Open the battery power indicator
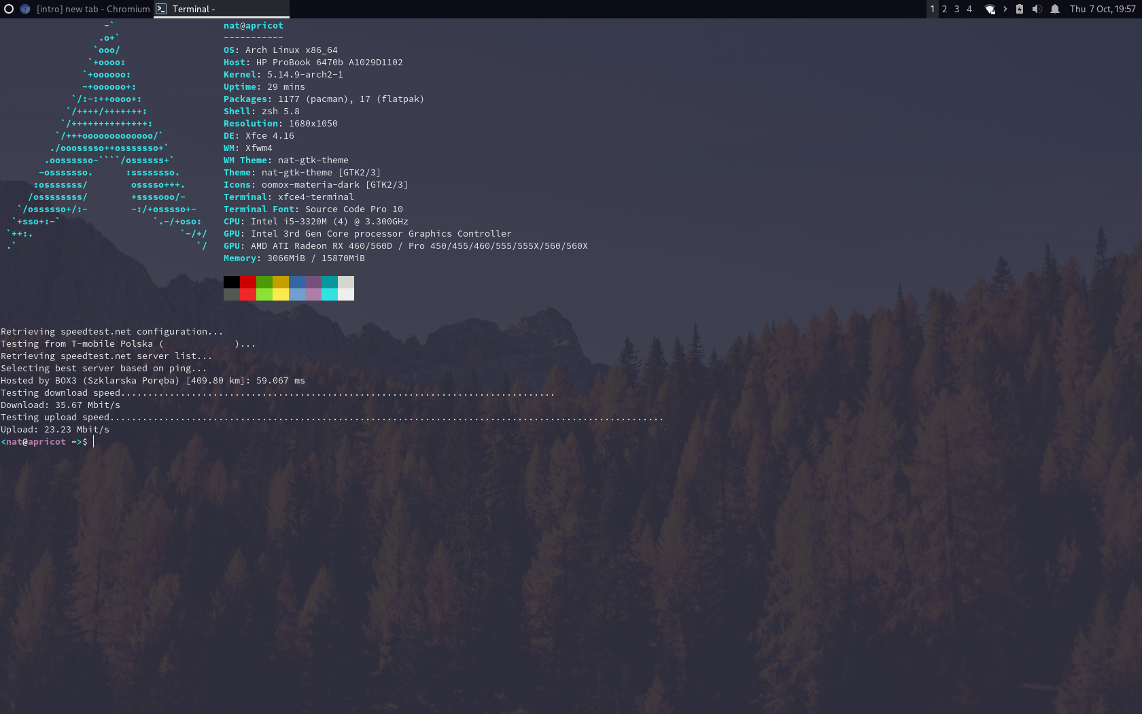 coord(1019,9)
